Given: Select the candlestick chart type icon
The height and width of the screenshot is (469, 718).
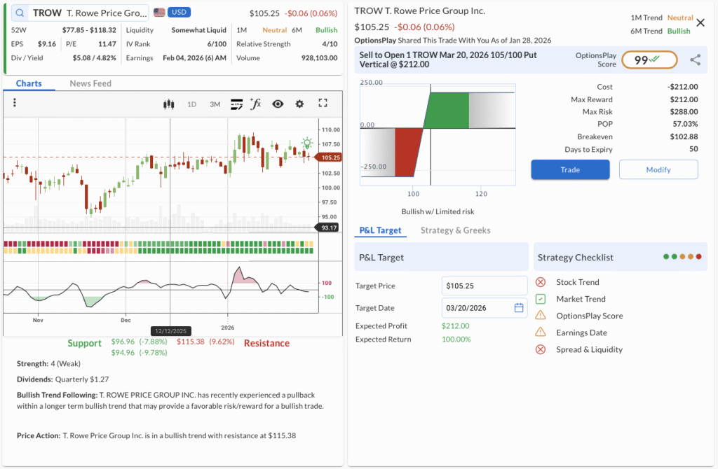Looking at the screenshot, I should [x=168, y=104].
